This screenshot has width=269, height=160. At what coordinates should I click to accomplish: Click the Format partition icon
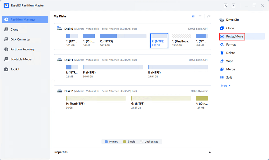point(222,44)
